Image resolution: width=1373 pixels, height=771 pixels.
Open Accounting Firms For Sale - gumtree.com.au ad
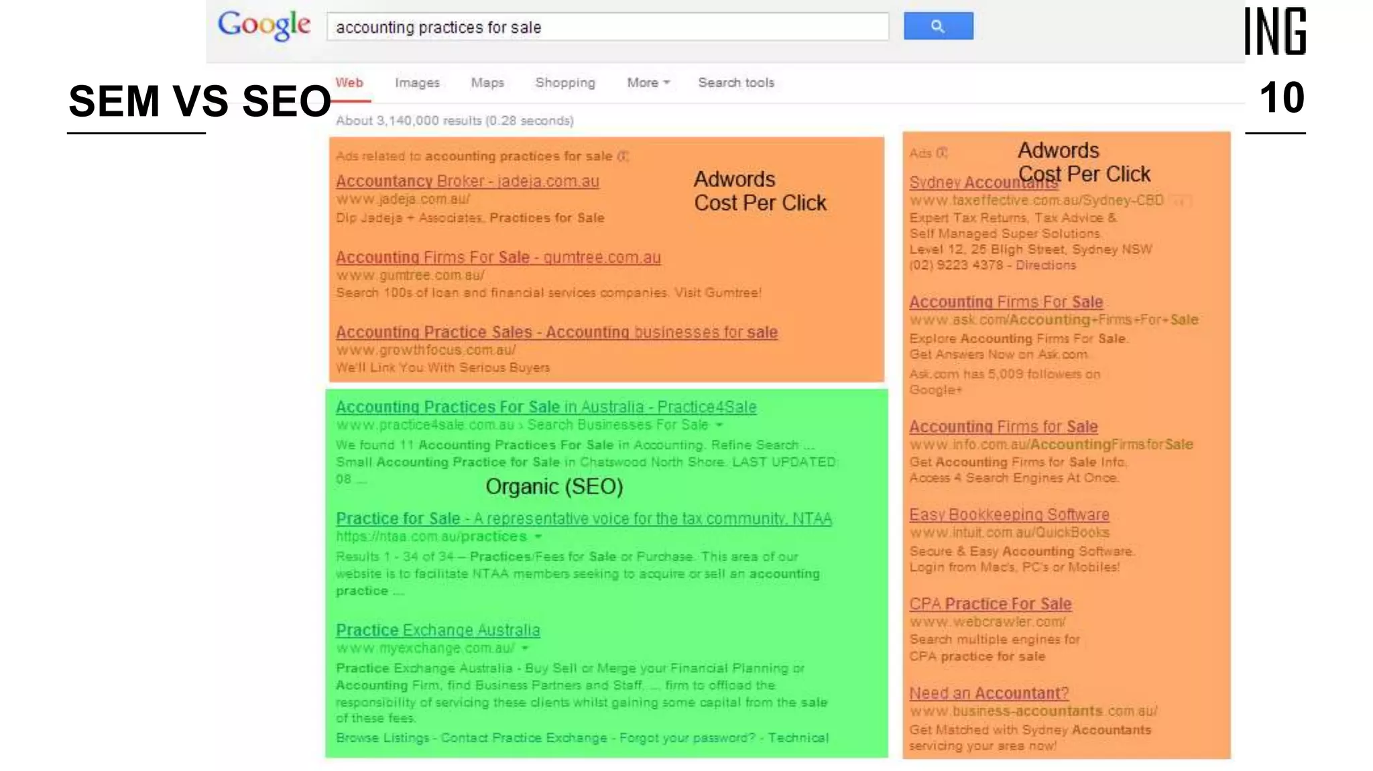[x=498, y=257]
